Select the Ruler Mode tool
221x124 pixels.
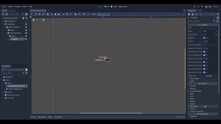pyautogui.click(x=59, y=14)
